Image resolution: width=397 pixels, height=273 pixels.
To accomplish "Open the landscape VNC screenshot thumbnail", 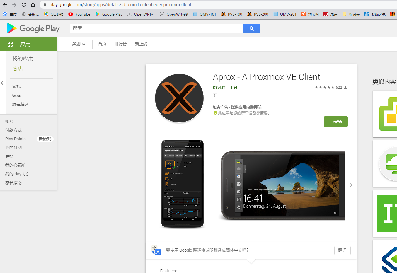I will 283,185.
